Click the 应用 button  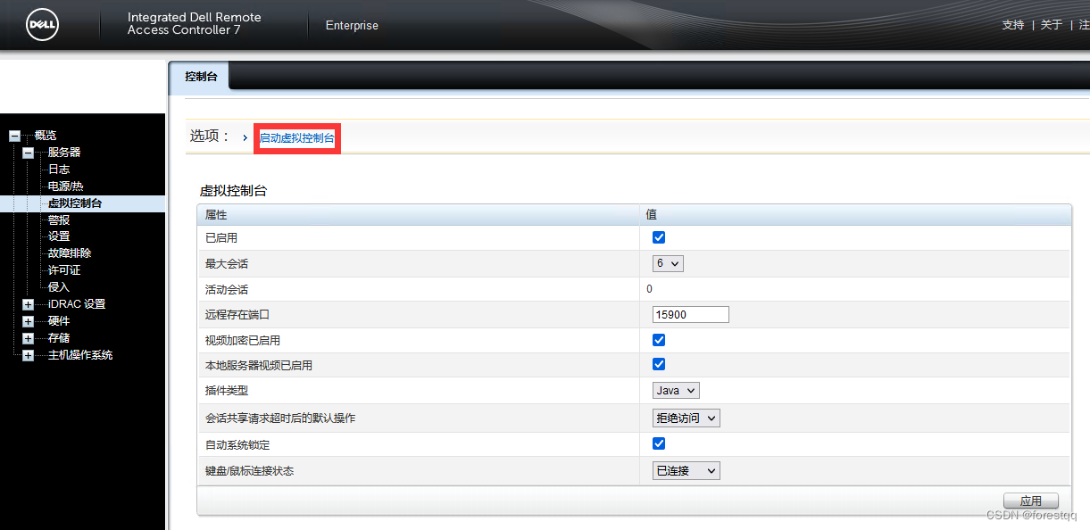1031,501
